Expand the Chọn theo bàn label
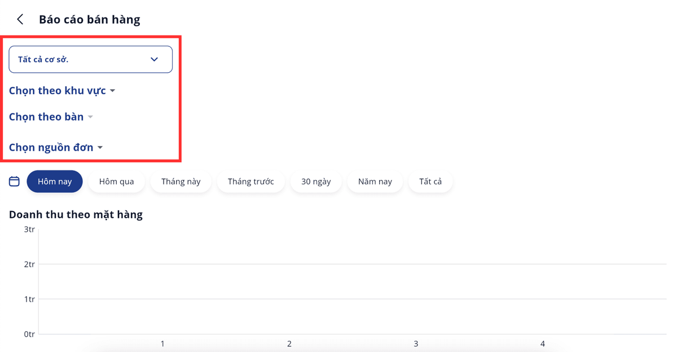Screen dimensions: 677x352 (46, 117)
